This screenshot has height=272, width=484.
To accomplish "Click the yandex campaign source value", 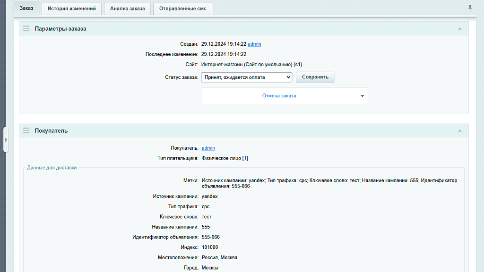I will (210, 196).
